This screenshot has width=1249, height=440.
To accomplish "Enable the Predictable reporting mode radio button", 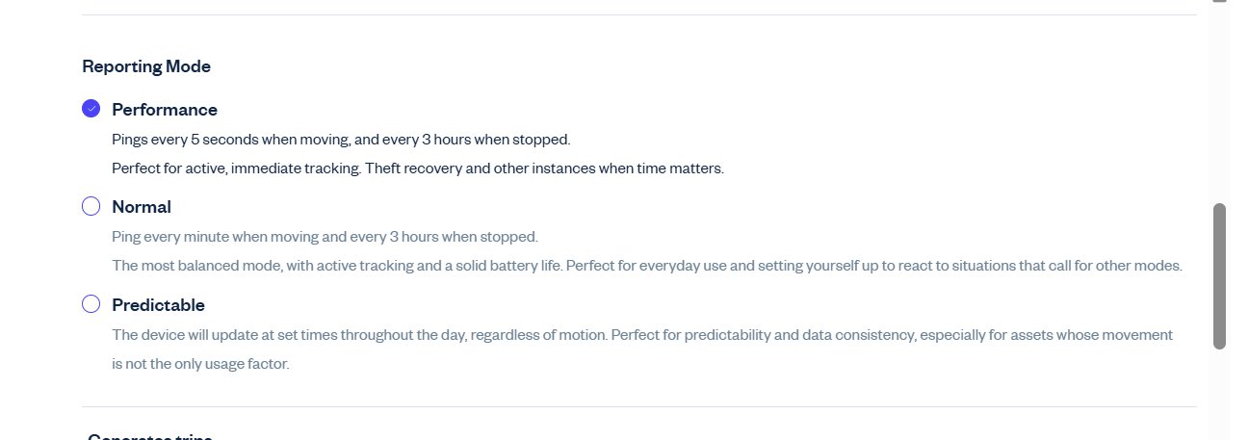I will tap(91, 304).
